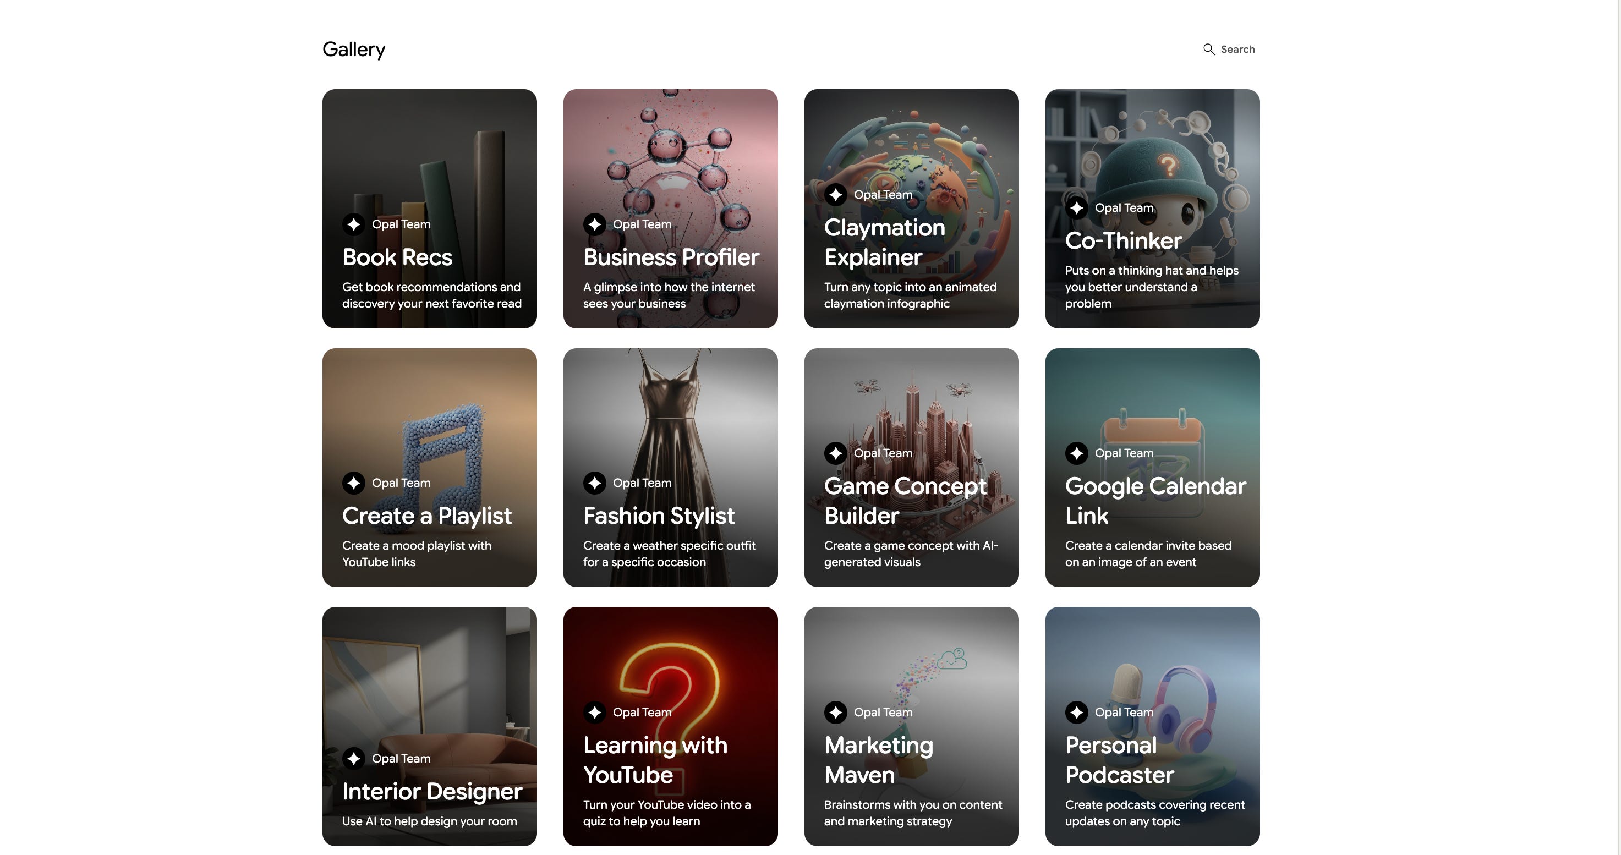Click the sparkle icon on Google Calendar Link card
The height and width of the screenshot is (855, 1621).
pyautogui.click(x=1077, y=453)
